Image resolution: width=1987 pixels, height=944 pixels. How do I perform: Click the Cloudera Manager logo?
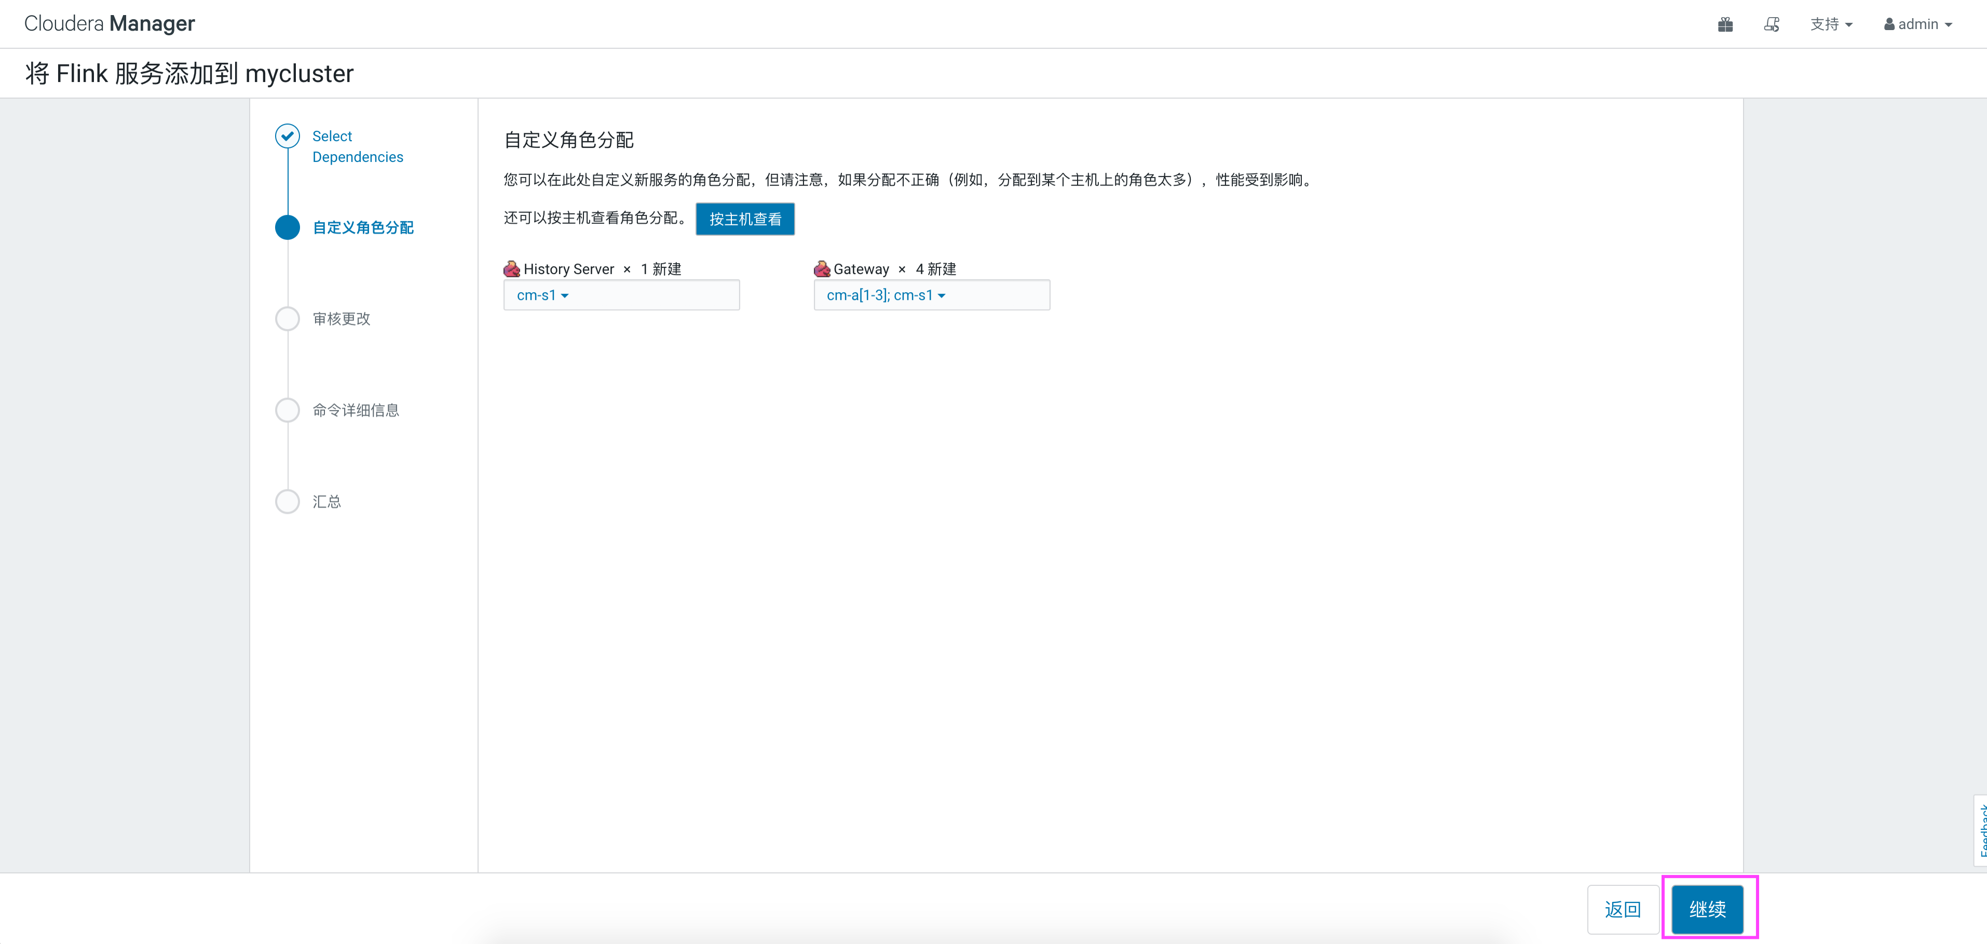click(108, 23)
